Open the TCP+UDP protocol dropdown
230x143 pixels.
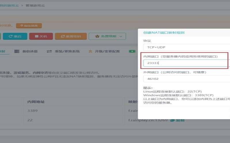(187, 47)
